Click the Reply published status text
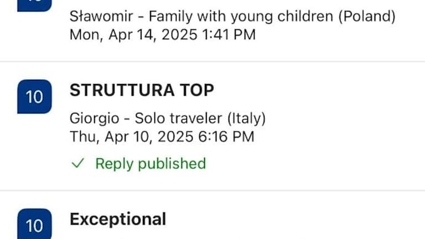 [151, 164]
